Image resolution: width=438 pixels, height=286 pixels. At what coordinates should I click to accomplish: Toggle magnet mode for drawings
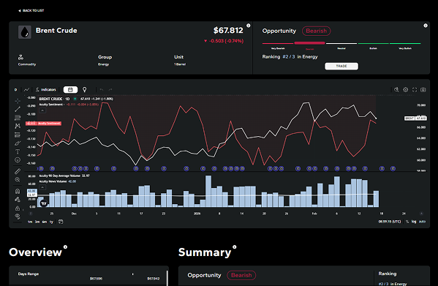(x=18, y=192)
